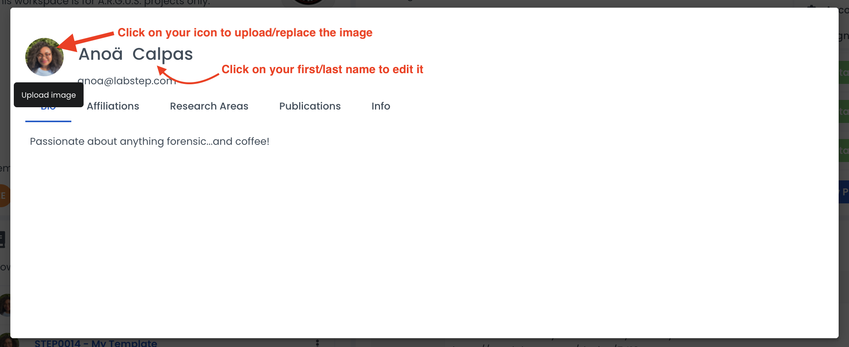This screenshot has width=849, height=347.
Task: Click the user avatar above STEP0014 row
Action: (x=5, y=305)
